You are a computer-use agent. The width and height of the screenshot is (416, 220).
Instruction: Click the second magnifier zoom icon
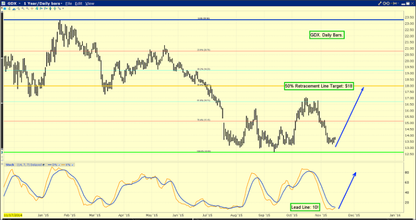[28, 9]
